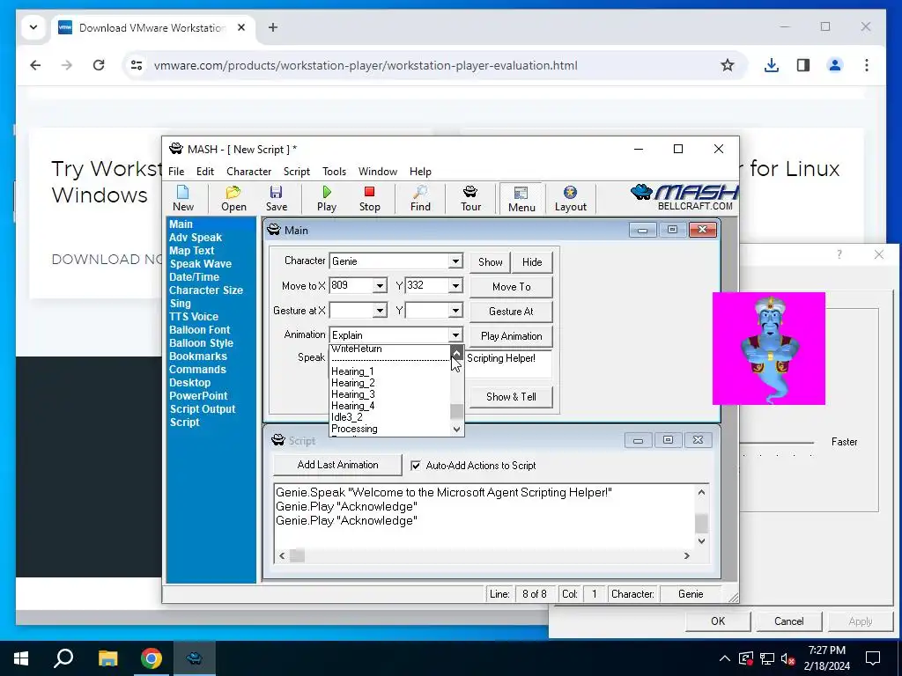
Task: Click the Genie character on screen
Action: click(x=768, y=349)
